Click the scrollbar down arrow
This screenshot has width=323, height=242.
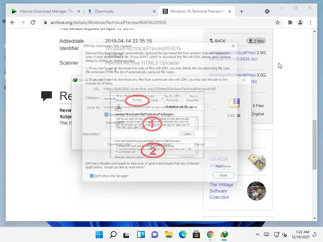314,218
